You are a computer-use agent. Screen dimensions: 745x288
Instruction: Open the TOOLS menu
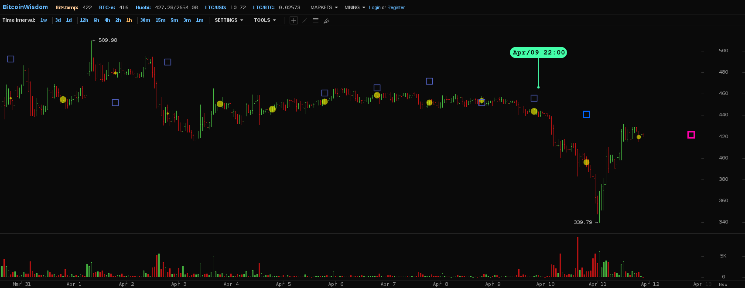265,20
